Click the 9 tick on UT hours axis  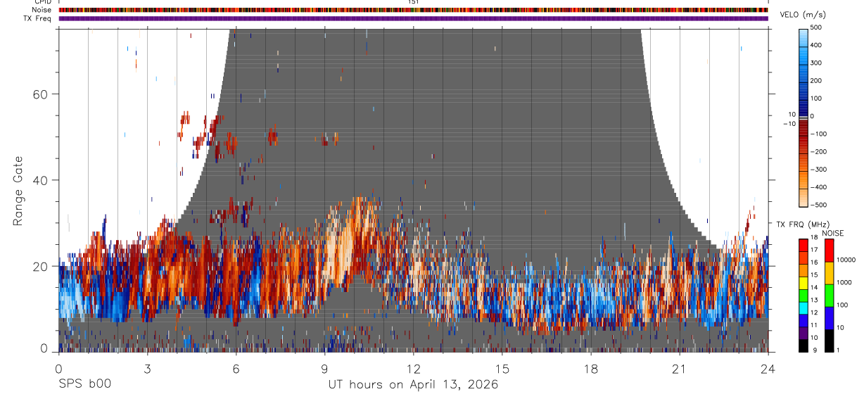tap(324, 368)
